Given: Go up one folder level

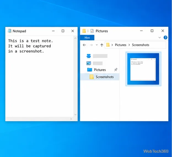Looking at the screenshot, I should [102, 45].
